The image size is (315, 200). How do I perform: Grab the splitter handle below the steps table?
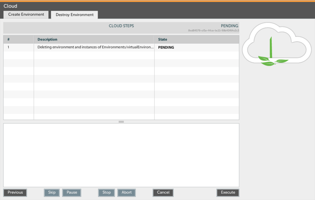click(x=121, y=122)
